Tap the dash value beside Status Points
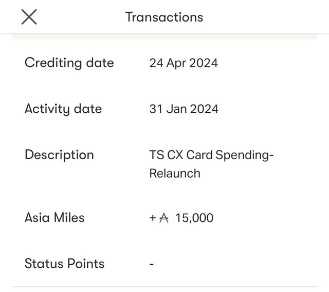329x292 pixels. tap(152, 264)
